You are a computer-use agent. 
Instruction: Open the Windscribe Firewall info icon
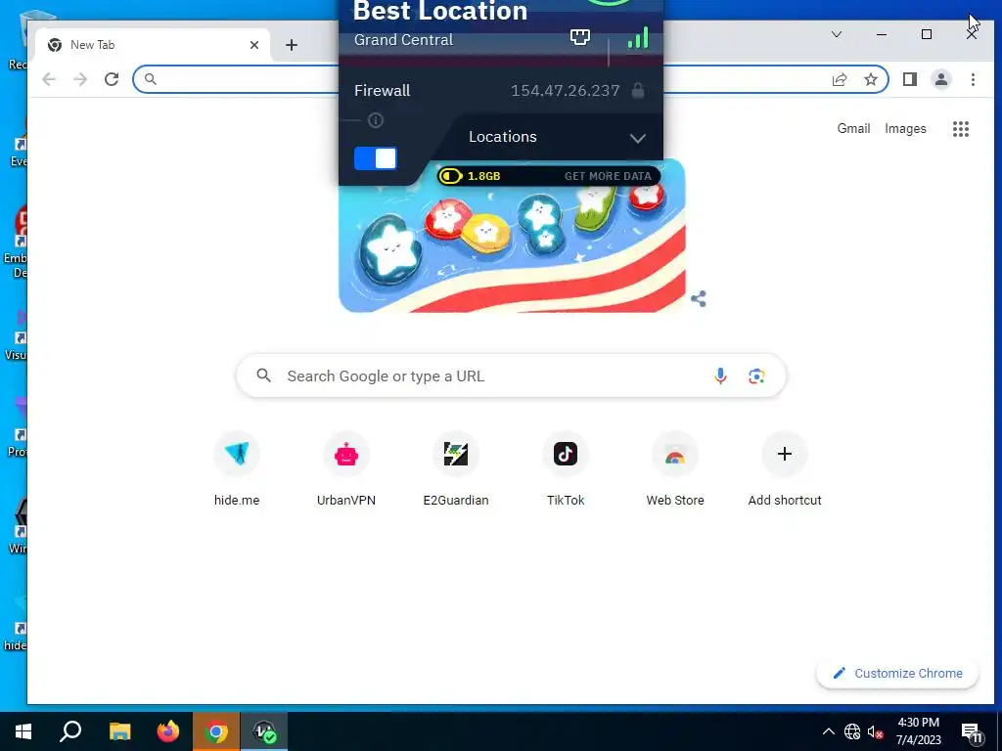click(x=376, y=120)
